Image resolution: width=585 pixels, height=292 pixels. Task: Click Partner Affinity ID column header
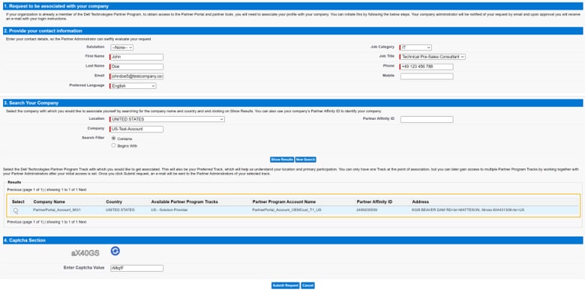374,202
